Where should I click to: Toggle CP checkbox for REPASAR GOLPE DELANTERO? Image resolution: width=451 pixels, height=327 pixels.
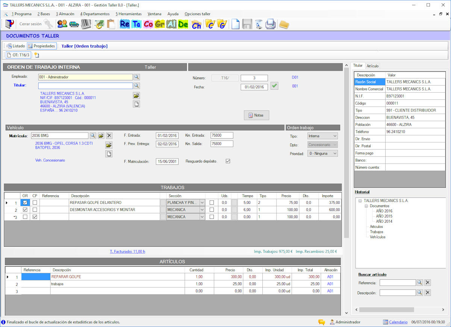pyautogui.click(x=35, y=202)
